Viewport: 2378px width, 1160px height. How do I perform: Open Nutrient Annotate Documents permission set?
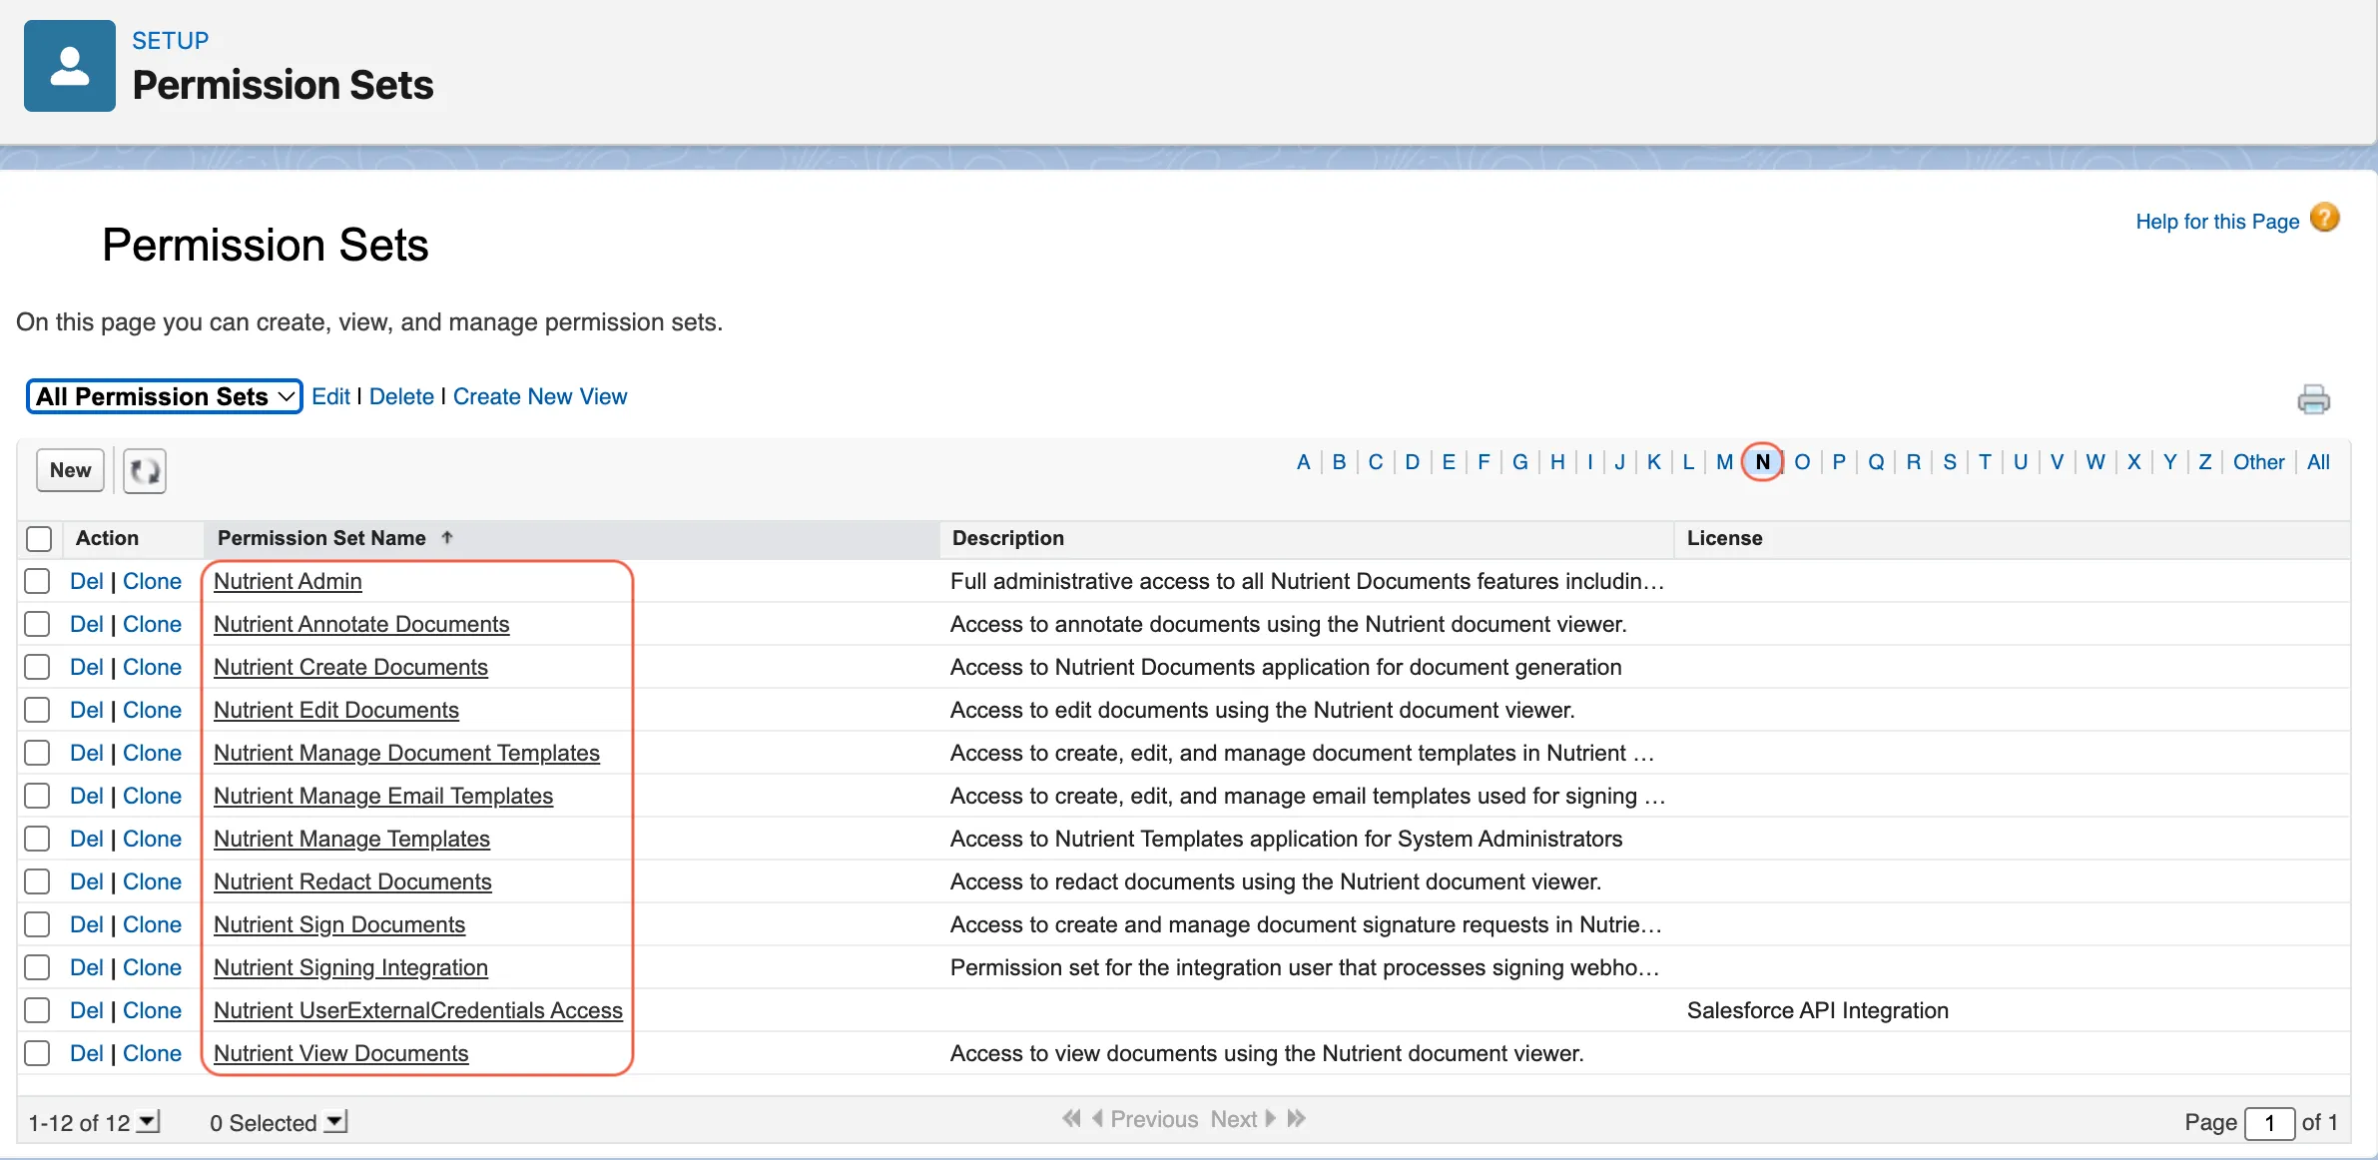[361, 624]
